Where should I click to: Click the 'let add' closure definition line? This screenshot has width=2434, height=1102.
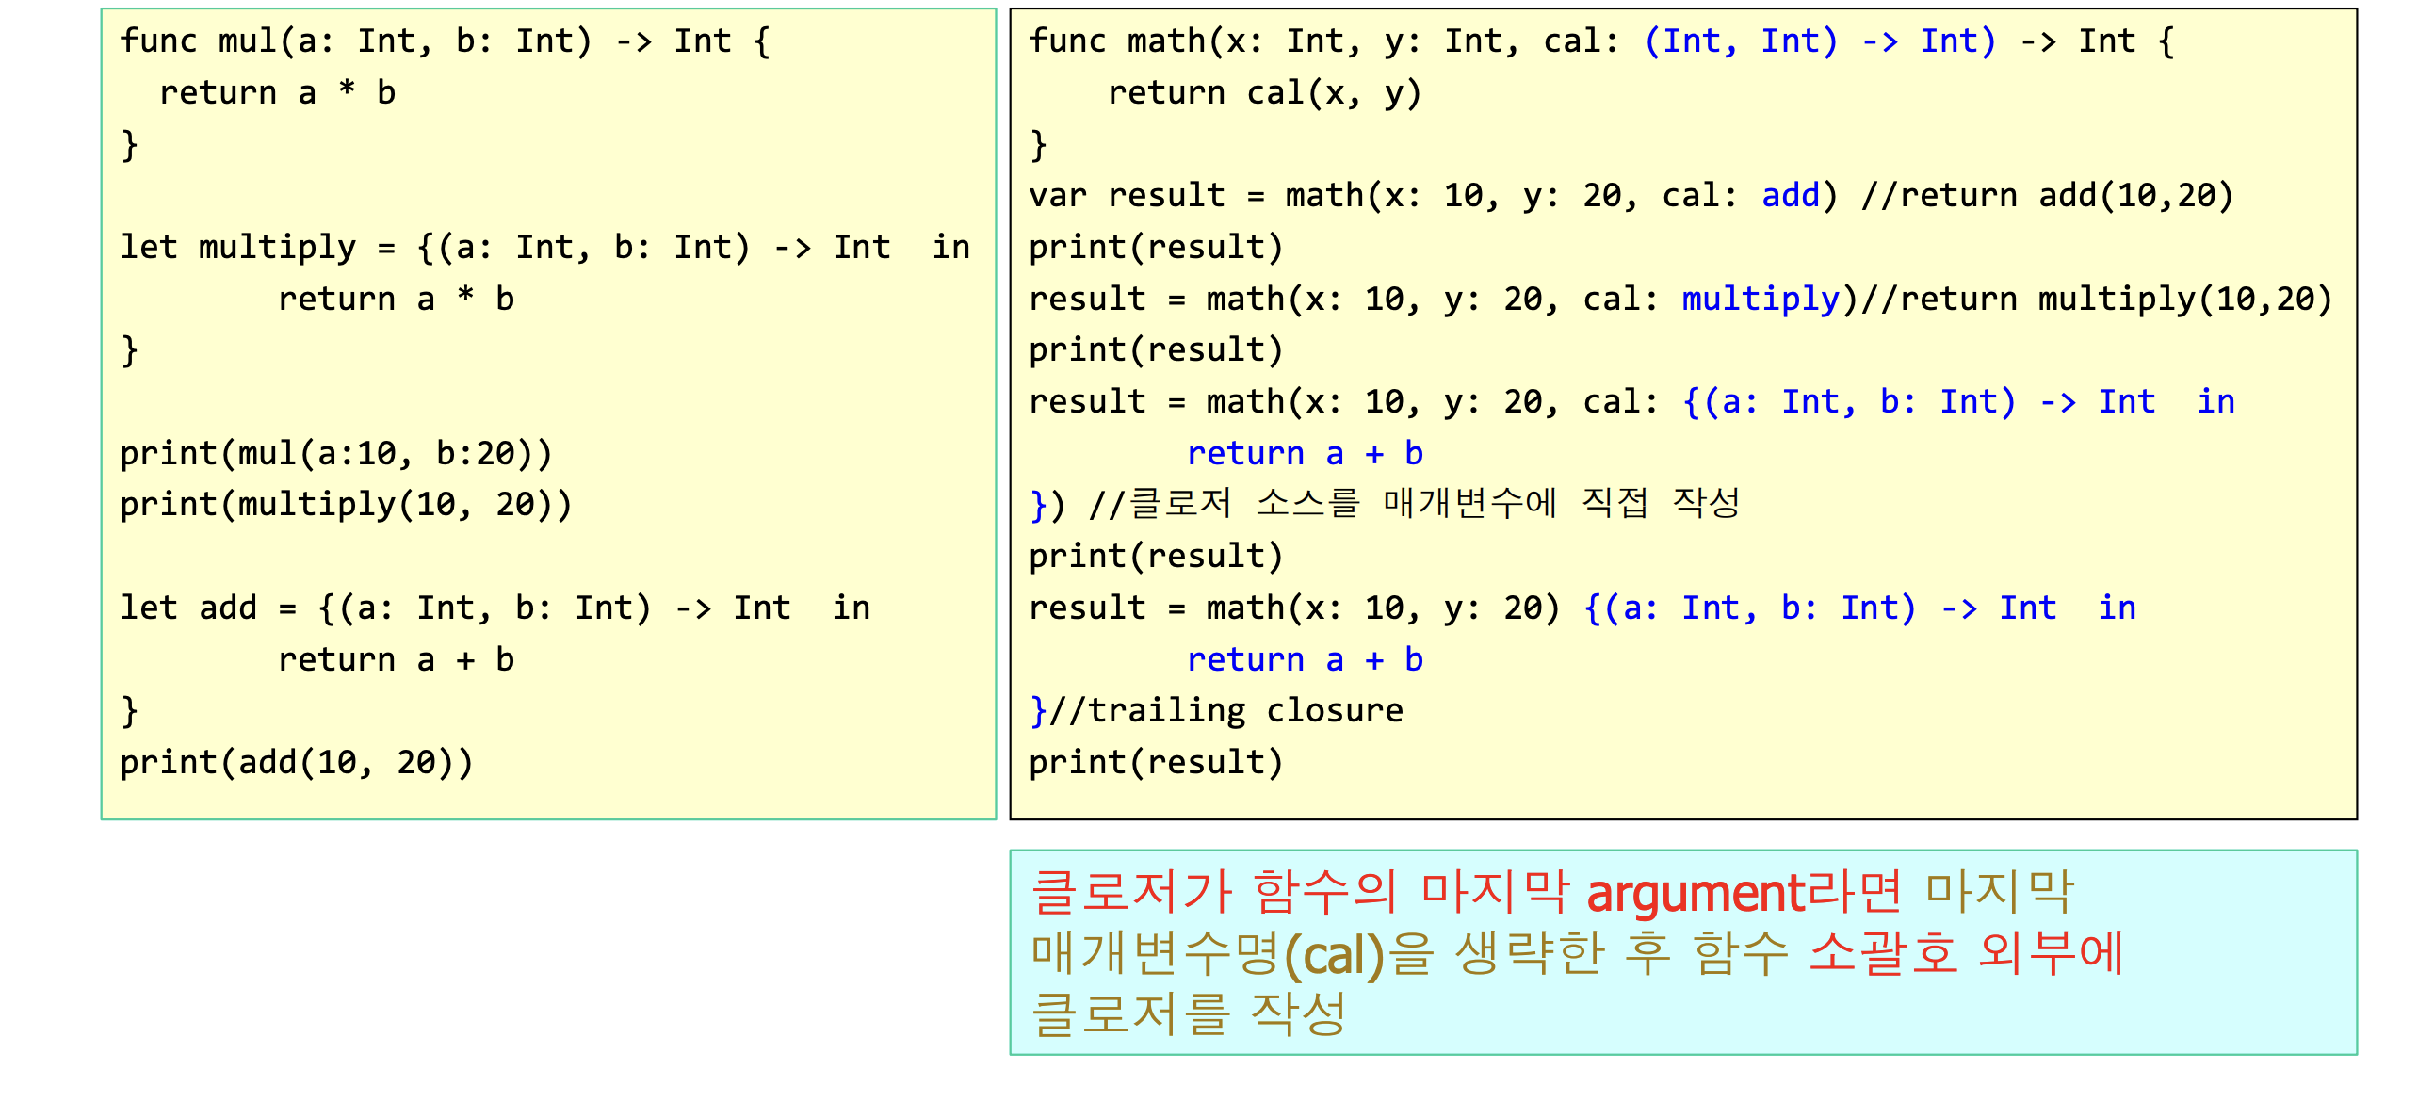coord(495,608)
